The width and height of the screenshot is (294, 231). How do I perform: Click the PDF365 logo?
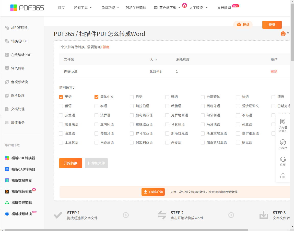[x=27, y=8]
